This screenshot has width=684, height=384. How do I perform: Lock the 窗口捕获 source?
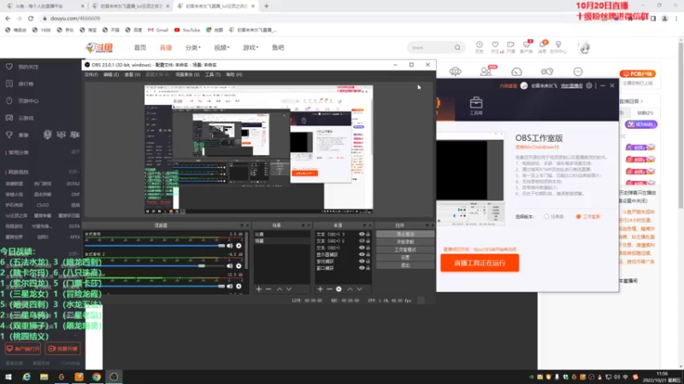(x=369, y=268)
